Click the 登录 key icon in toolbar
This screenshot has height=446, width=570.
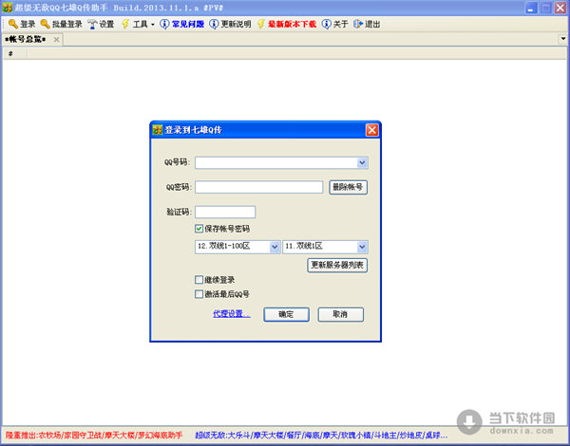click(12, 24)
